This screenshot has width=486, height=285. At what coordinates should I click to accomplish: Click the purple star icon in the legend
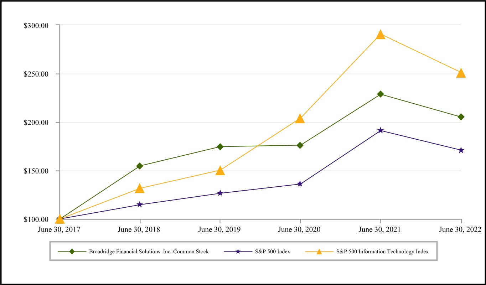click(238, 252)
